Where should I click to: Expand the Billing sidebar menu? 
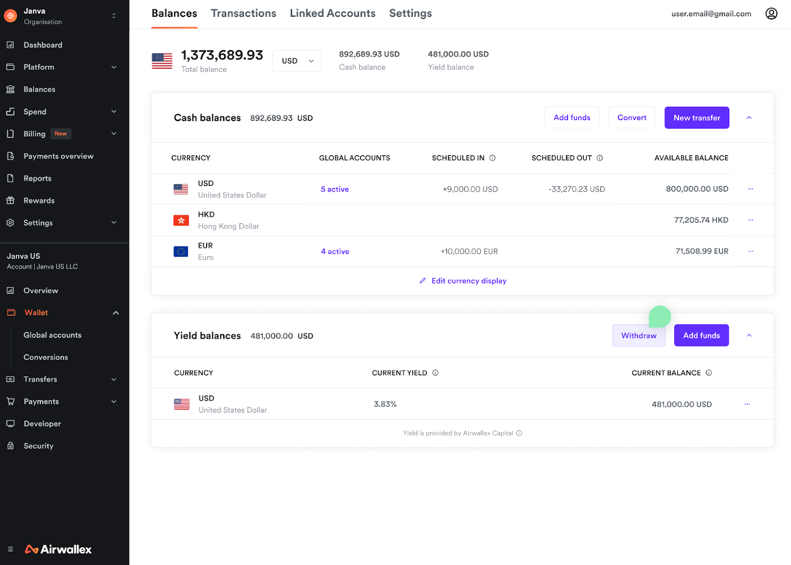(x=114, y=134)
